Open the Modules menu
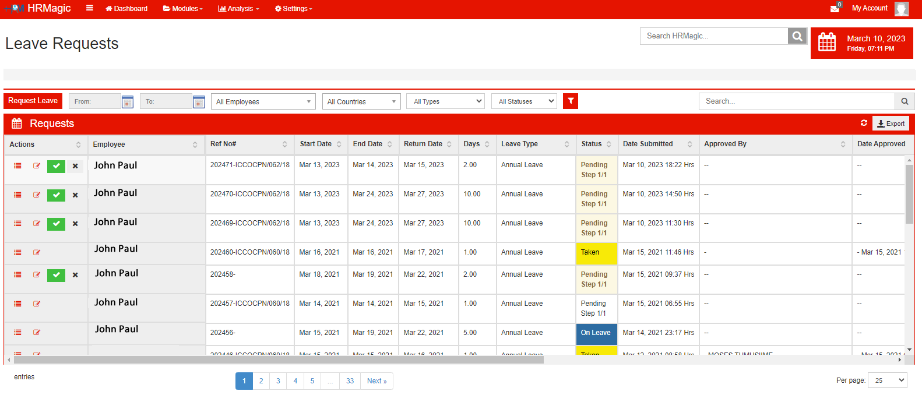 point(182,9)
